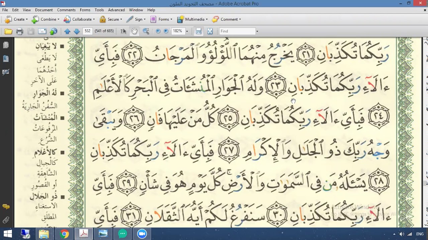Click the zoom level field showing 182%

[178, 31]
